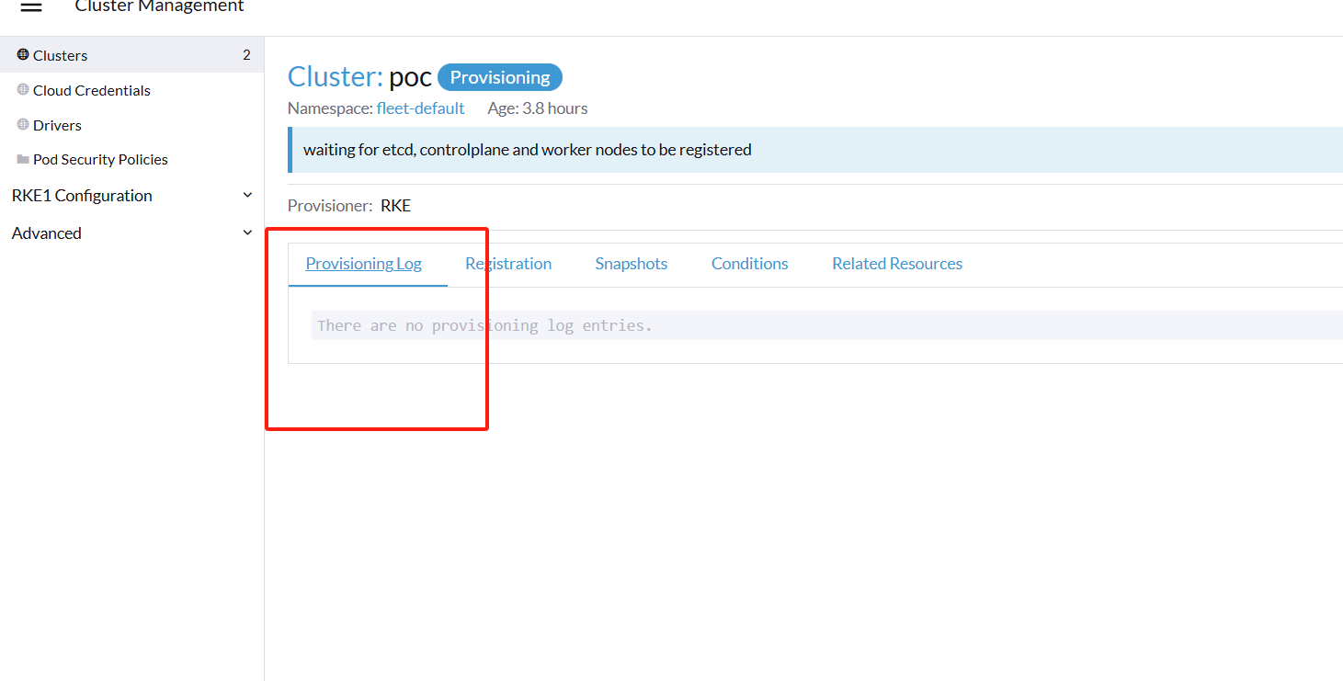Click the Cluster Management header title
The image size is (1343, 681).
(x=160, y=6)
